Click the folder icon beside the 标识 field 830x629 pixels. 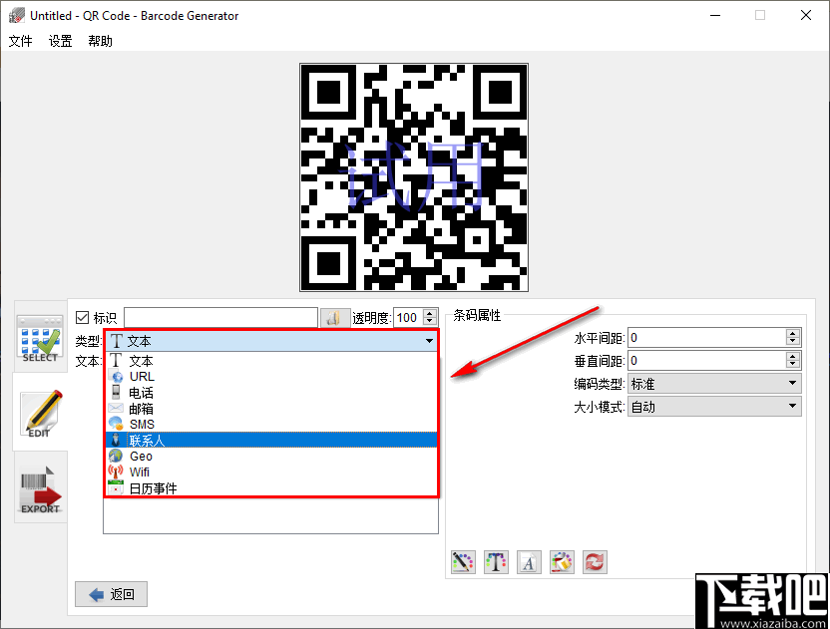[335, 317]
